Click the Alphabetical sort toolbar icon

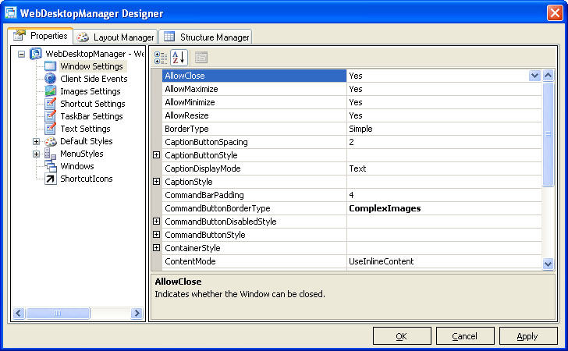[x=179, y=57]
